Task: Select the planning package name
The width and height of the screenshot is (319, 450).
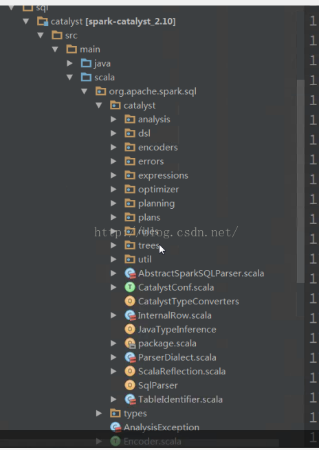Action: pyautogui.click(x=157, y=203)
